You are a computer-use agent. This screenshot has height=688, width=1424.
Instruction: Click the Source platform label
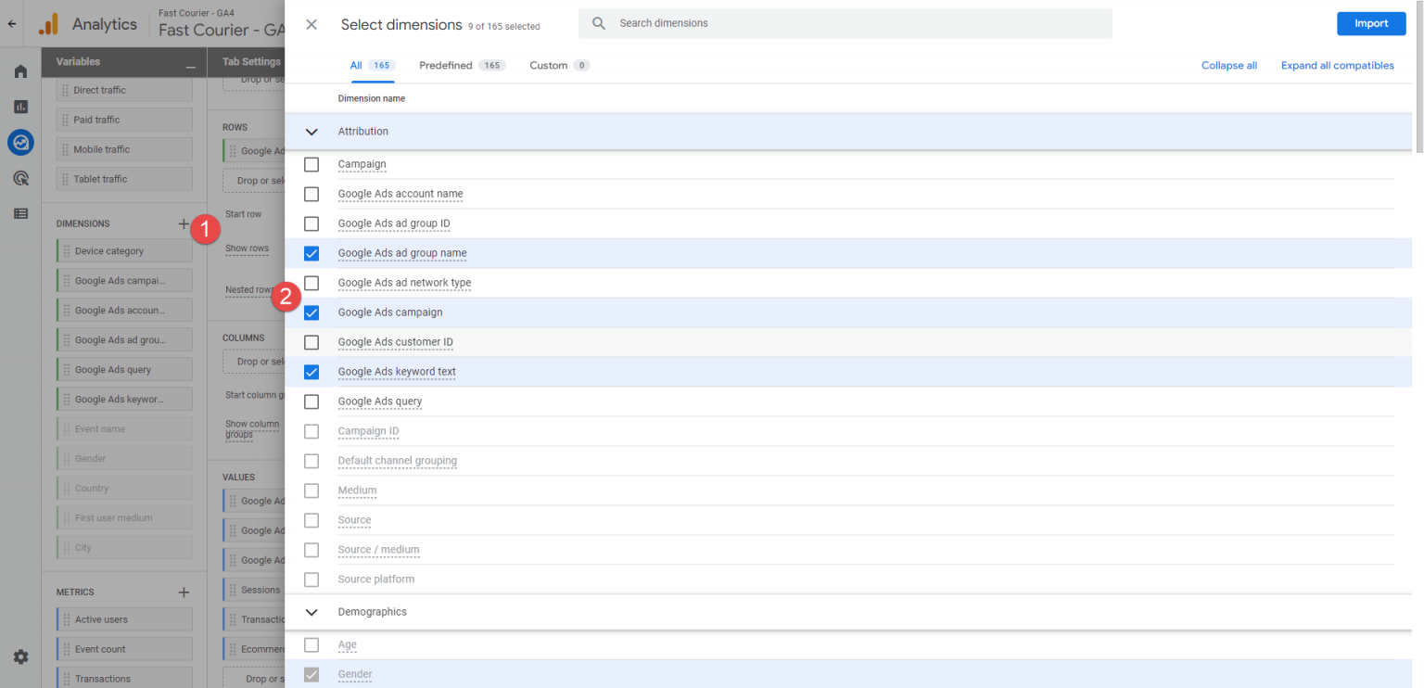(376, 580)
